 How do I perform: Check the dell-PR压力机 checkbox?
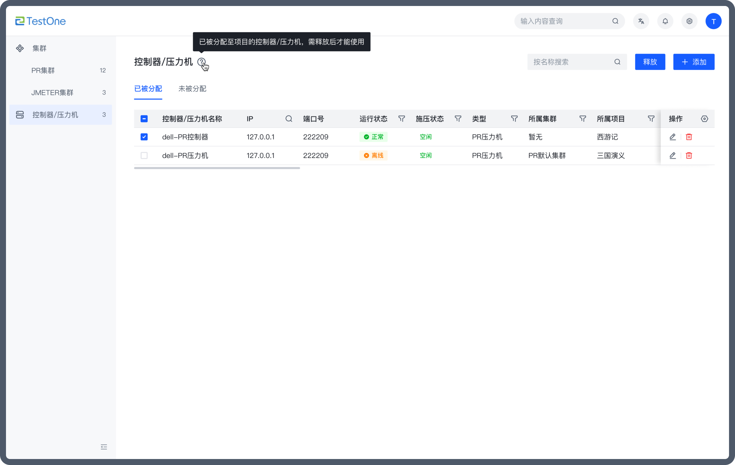coord(144,156)
